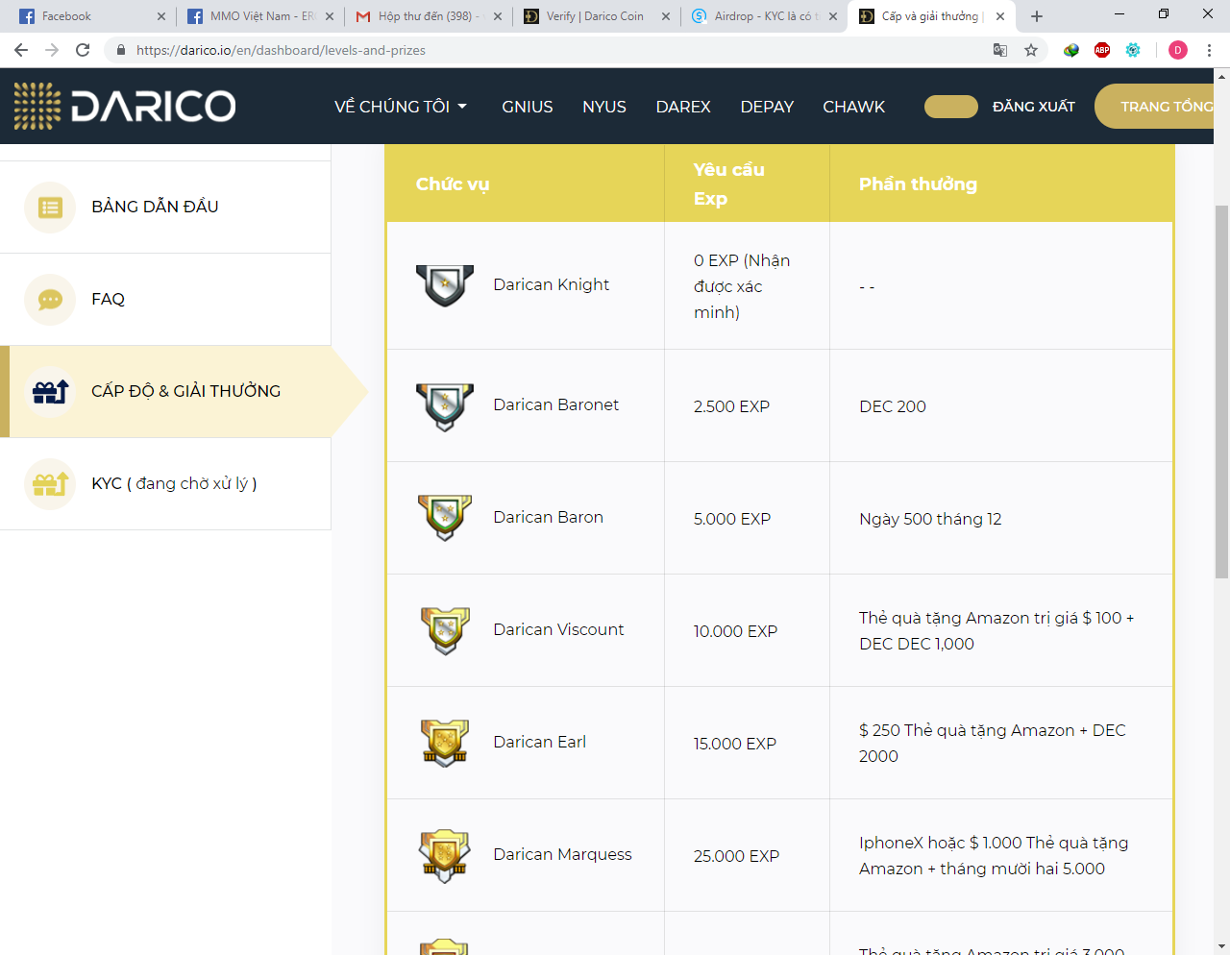Select the Darican Marquess rank name
Screen dimensions: 1230x955
[x=563, y=854]
